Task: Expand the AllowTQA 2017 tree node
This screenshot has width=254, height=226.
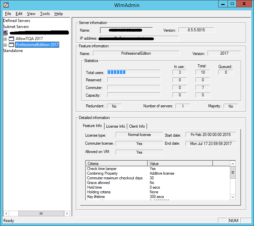Action: (x=5, y=39)
